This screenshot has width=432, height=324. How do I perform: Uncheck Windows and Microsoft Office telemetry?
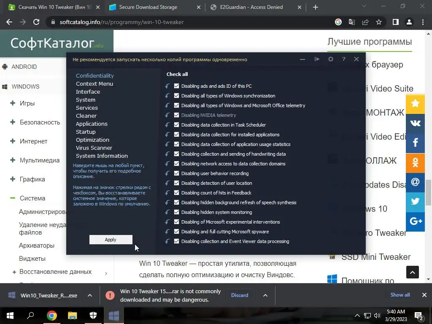coord(177,105)
